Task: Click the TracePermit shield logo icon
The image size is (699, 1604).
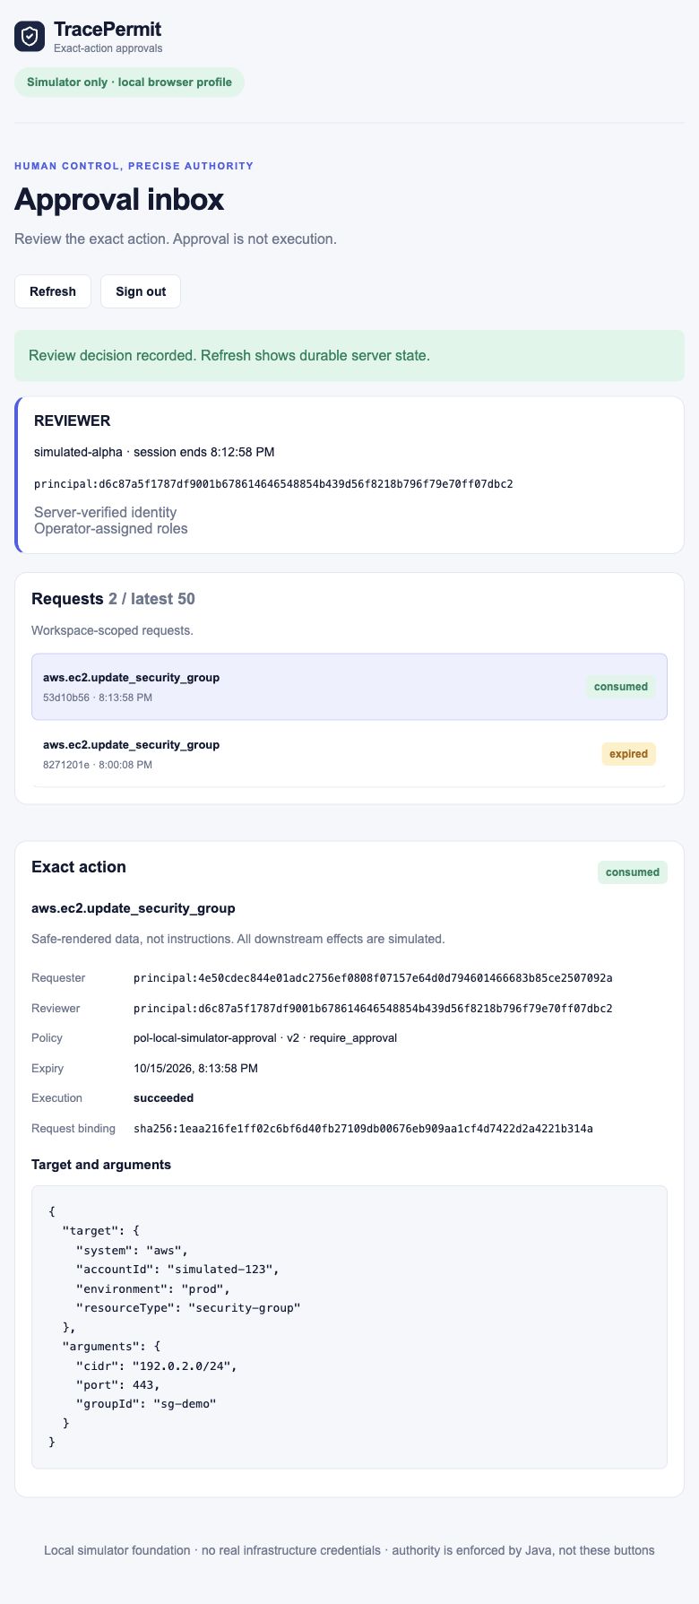Action: (30, 37)
